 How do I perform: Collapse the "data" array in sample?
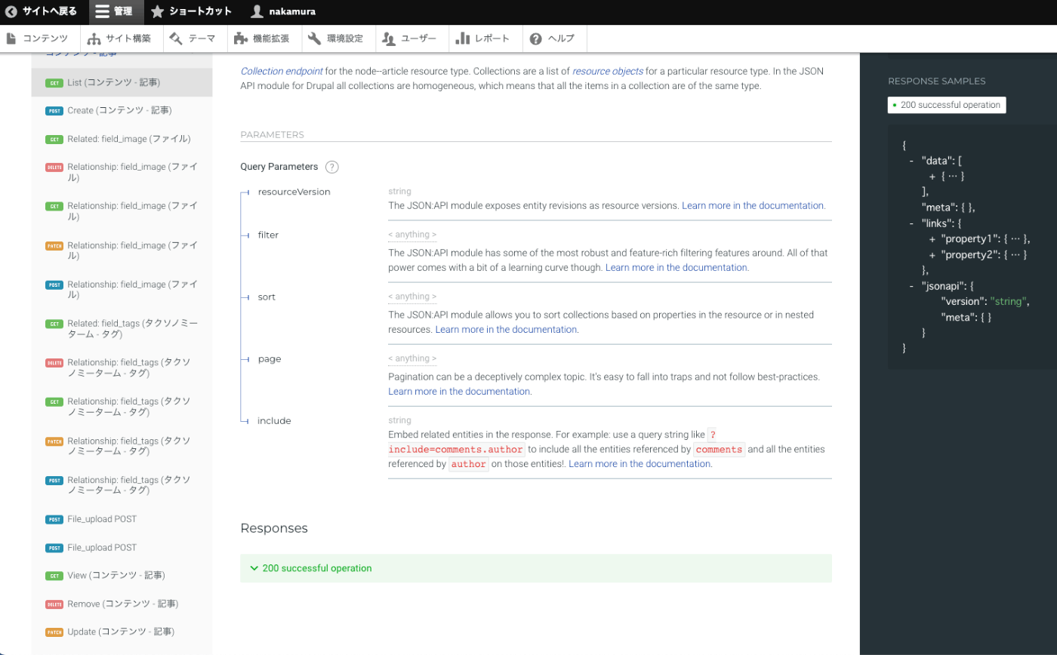coord(912,161)
